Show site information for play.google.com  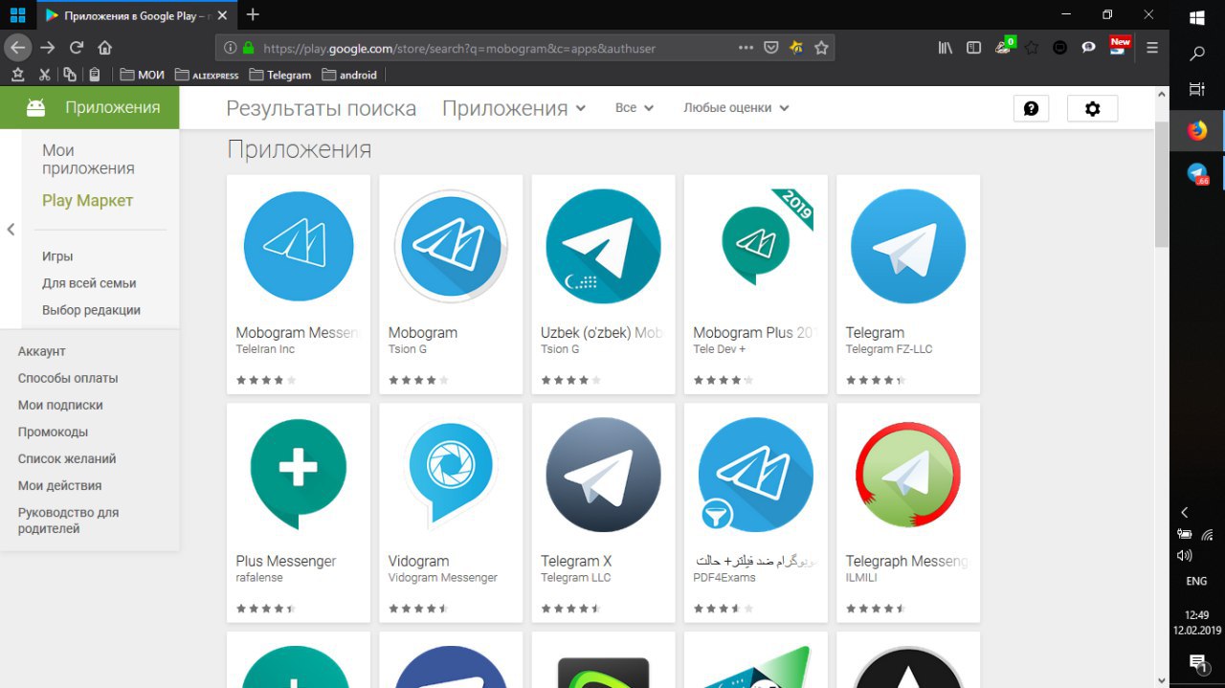230,47
